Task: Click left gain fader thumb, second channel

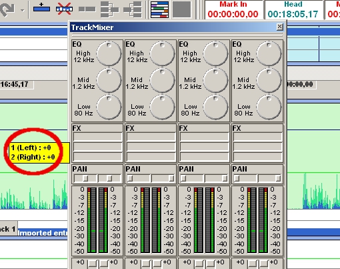Action: pyautogui.click(x=146, y=264)
